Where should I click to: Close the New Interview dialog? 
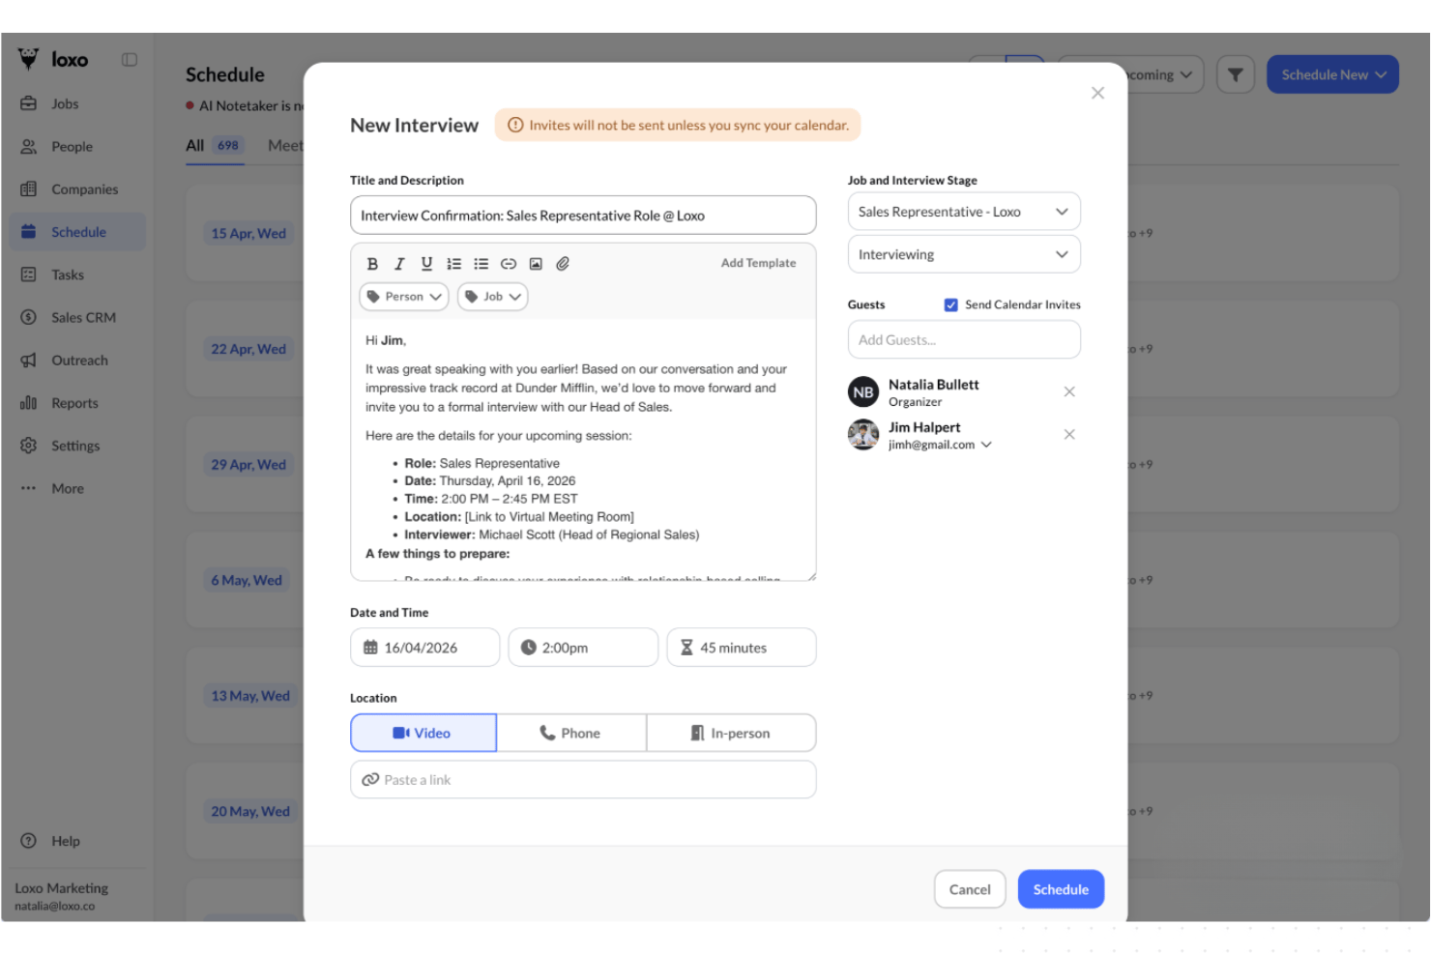click(1097, 93)
